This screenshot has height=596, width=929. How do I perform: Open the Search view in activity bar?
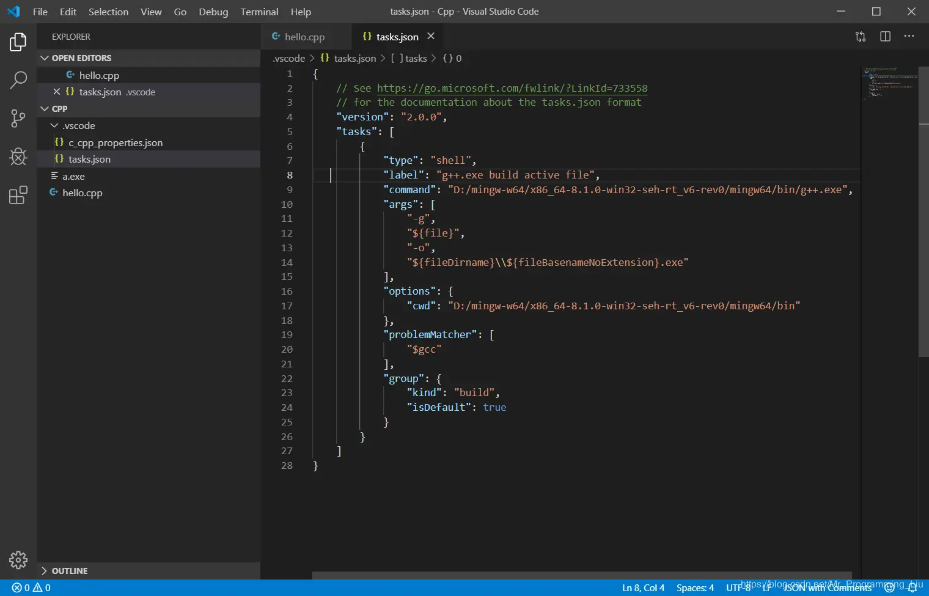point(18,79)
